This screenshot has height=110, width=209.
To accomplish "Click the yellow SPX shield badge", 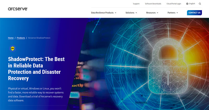I will (13, 48).
